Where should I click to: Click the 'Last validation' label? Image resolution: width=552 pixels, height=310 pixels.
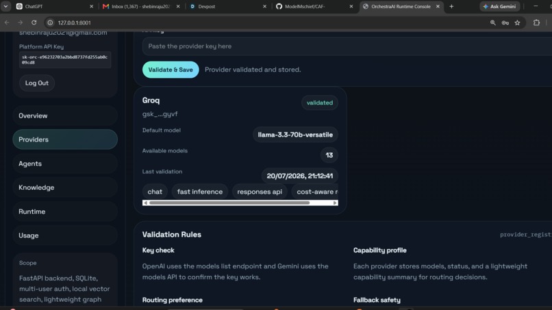point(162,171)
